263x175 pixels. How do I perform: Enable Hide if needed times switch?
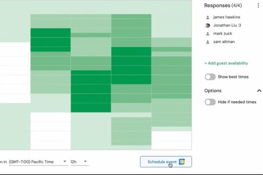click(x=210, y=102)
